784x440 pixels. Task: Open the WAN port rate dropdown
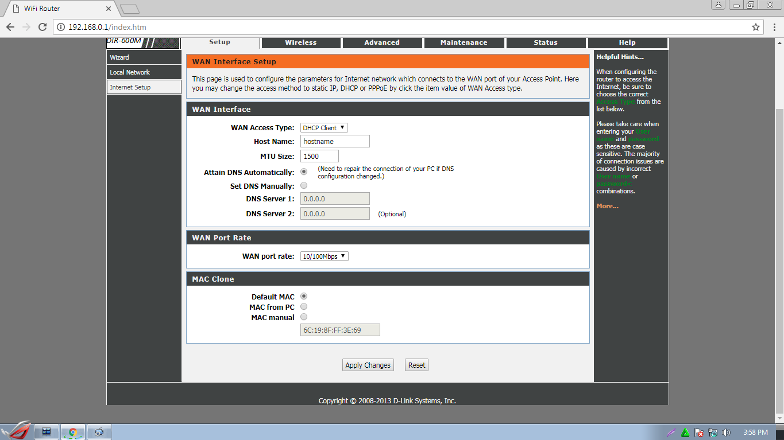coord(325,256)
